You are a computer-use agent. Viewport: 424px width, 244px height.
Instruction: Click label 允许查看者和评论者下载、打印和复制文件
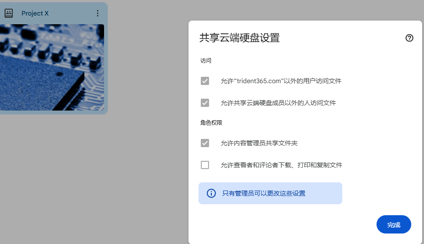pyautogui.click(x=282, y=165)
